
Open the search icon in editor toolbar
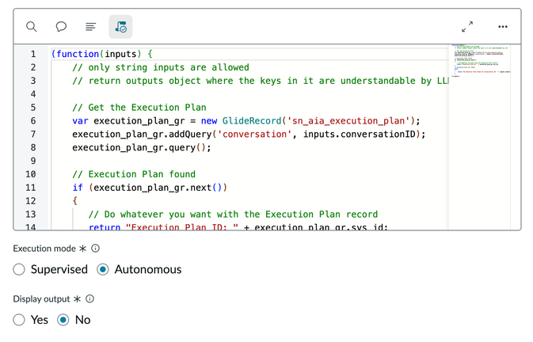[31, 26]
